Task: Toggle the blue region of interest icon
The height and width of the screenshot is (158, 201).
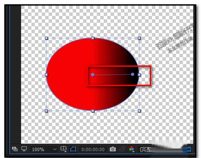Action: pos(189,149)
